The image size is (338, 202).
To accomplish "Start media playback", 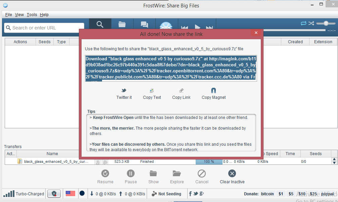I will coord(197,27).
